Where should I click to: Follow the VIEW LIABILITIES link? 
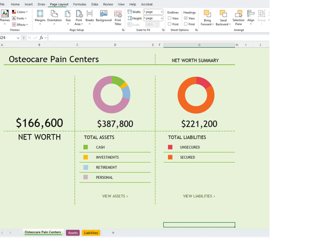[x=199, y=196]
